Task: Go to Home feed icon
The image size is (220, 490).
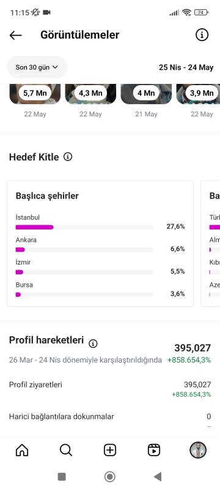Action: pos(22,450)
